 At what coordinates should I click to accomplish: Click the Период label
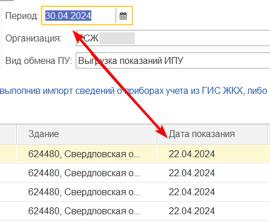point(23,16)
